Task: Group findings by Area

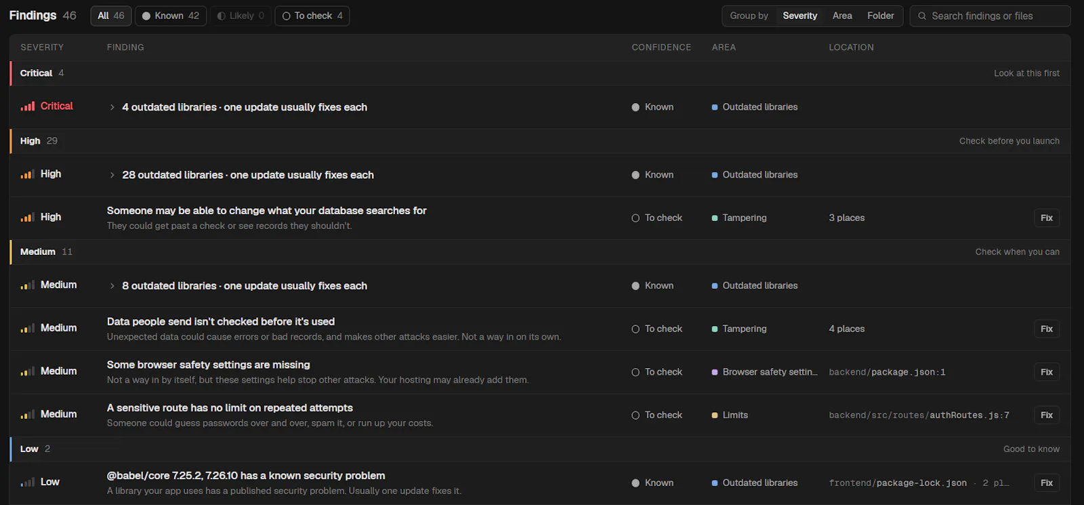Action: 842,16
